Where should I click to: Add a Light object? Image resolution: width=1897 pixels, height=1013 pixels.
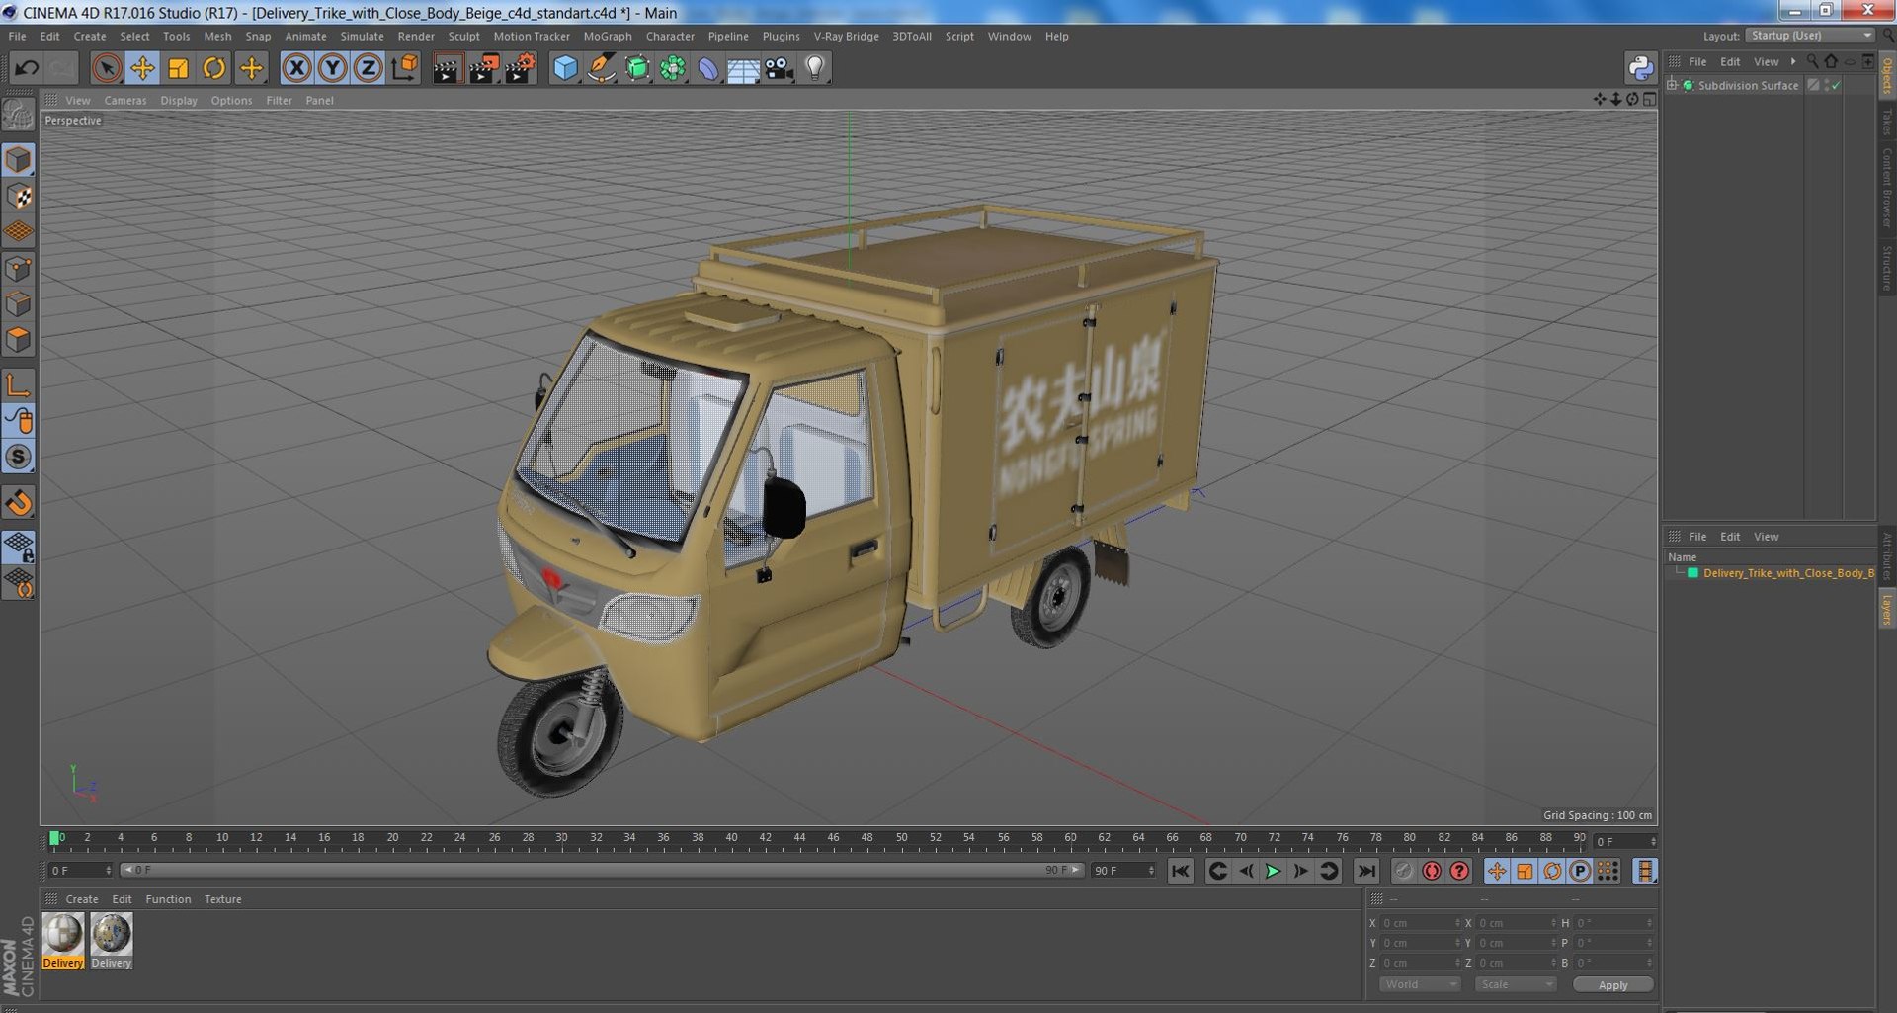(x=815, y=68)
